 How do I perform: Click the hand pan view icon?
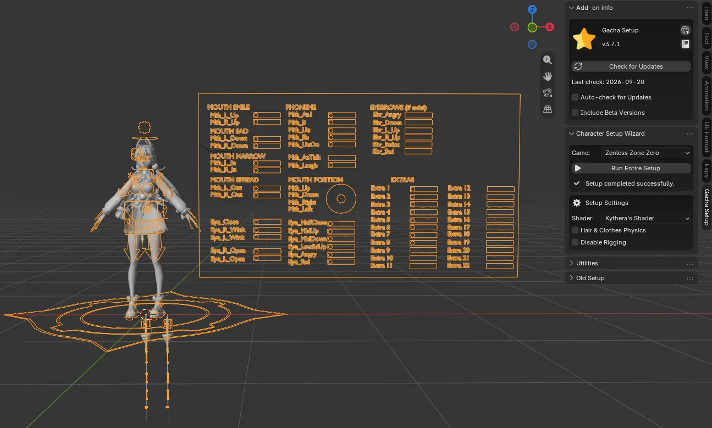point(547,76)
